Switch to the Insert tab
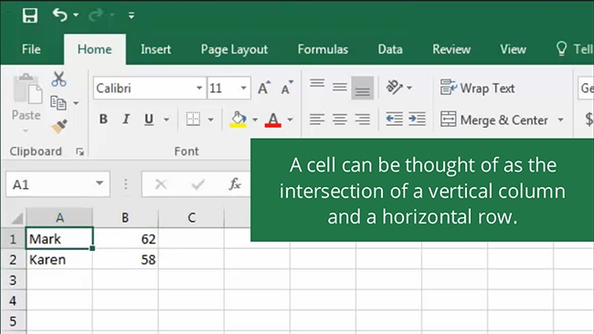The image size is (594, 334). 155,49
